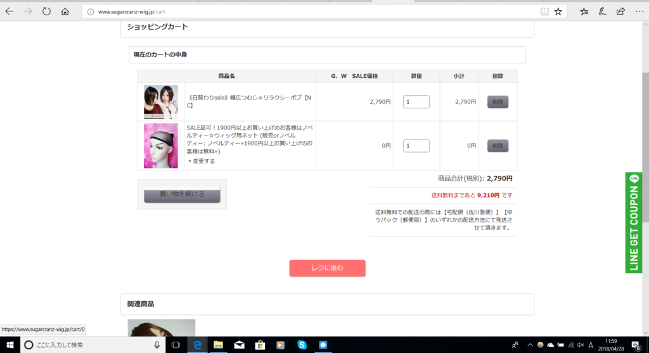The width and height of the screenshot is (649, 353).
Task: Toggle the IME input mode indicator
Action: [x=591, y=345]
